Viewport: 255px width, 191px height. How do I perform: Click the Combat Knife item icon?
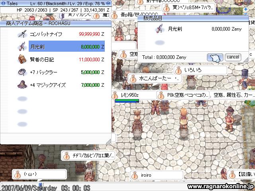pos(22,34)
